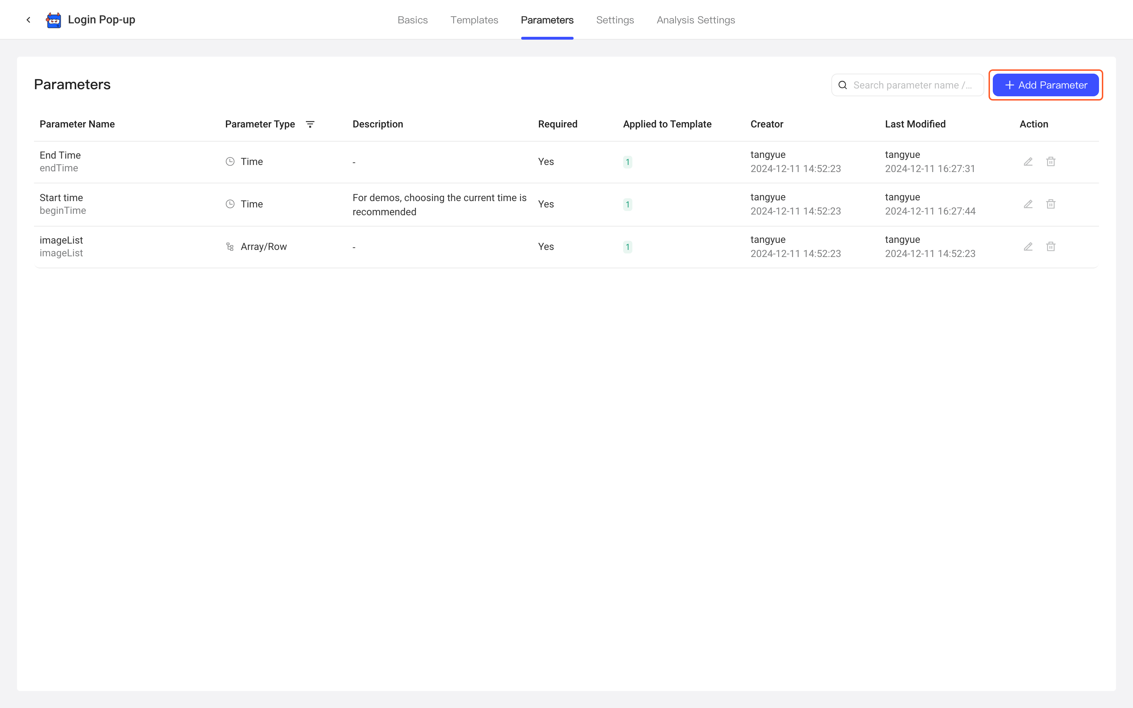Click the Last Modified column header
This screenshot has height=708, width=1133.
tap(915, 124)
